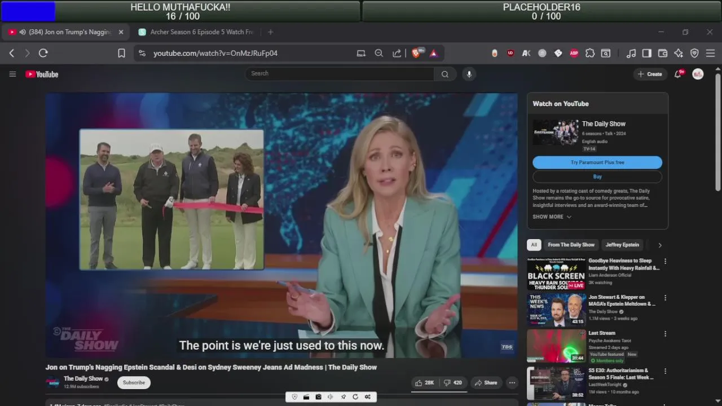Click the HELLO MUTHAFUCKA!! 16/100 progress bar

(180, 11)
